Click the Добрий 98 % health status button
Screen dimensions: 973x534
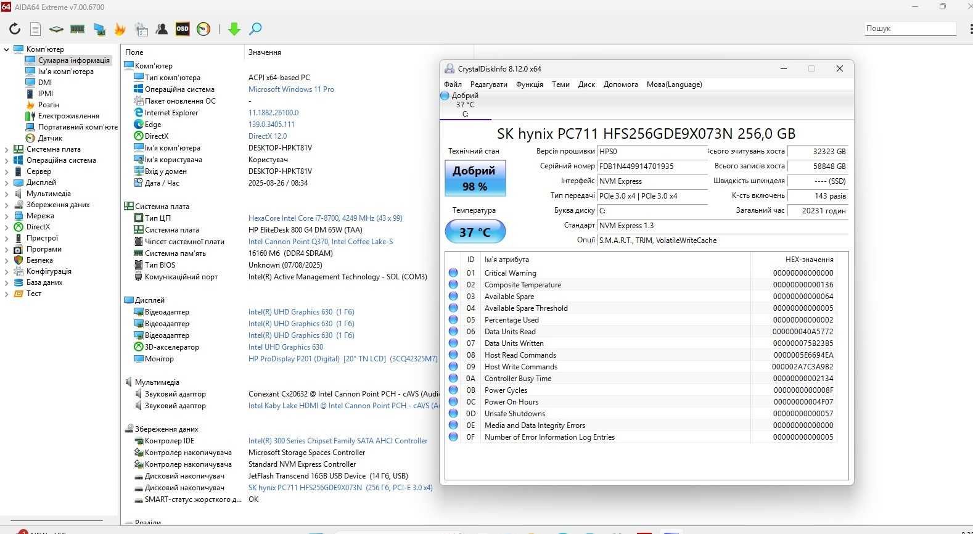[x=475, y=178]
